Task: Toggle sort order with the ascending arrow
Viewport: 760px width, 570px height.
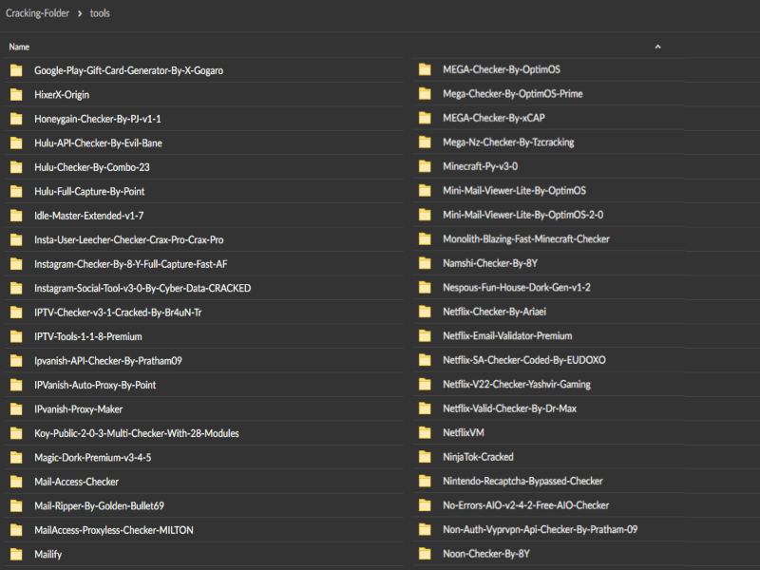Action: click(657, 47)
